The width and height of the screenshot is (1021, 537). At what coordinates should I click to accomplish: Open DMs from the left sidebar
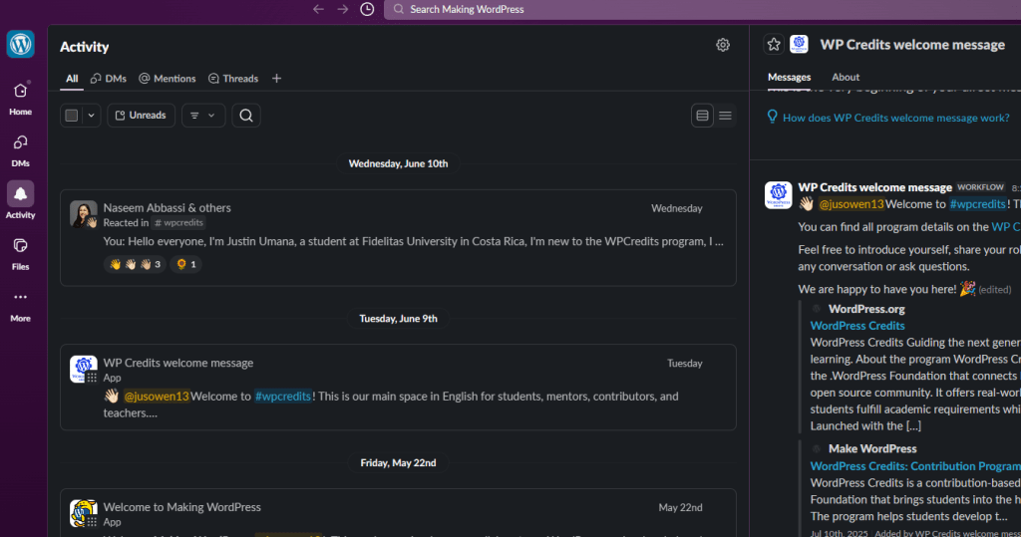[20, 150]
